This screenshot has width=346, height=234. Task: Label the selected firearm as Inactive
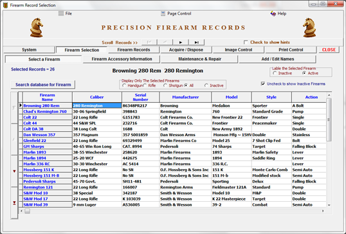click(x=275, y=73)
